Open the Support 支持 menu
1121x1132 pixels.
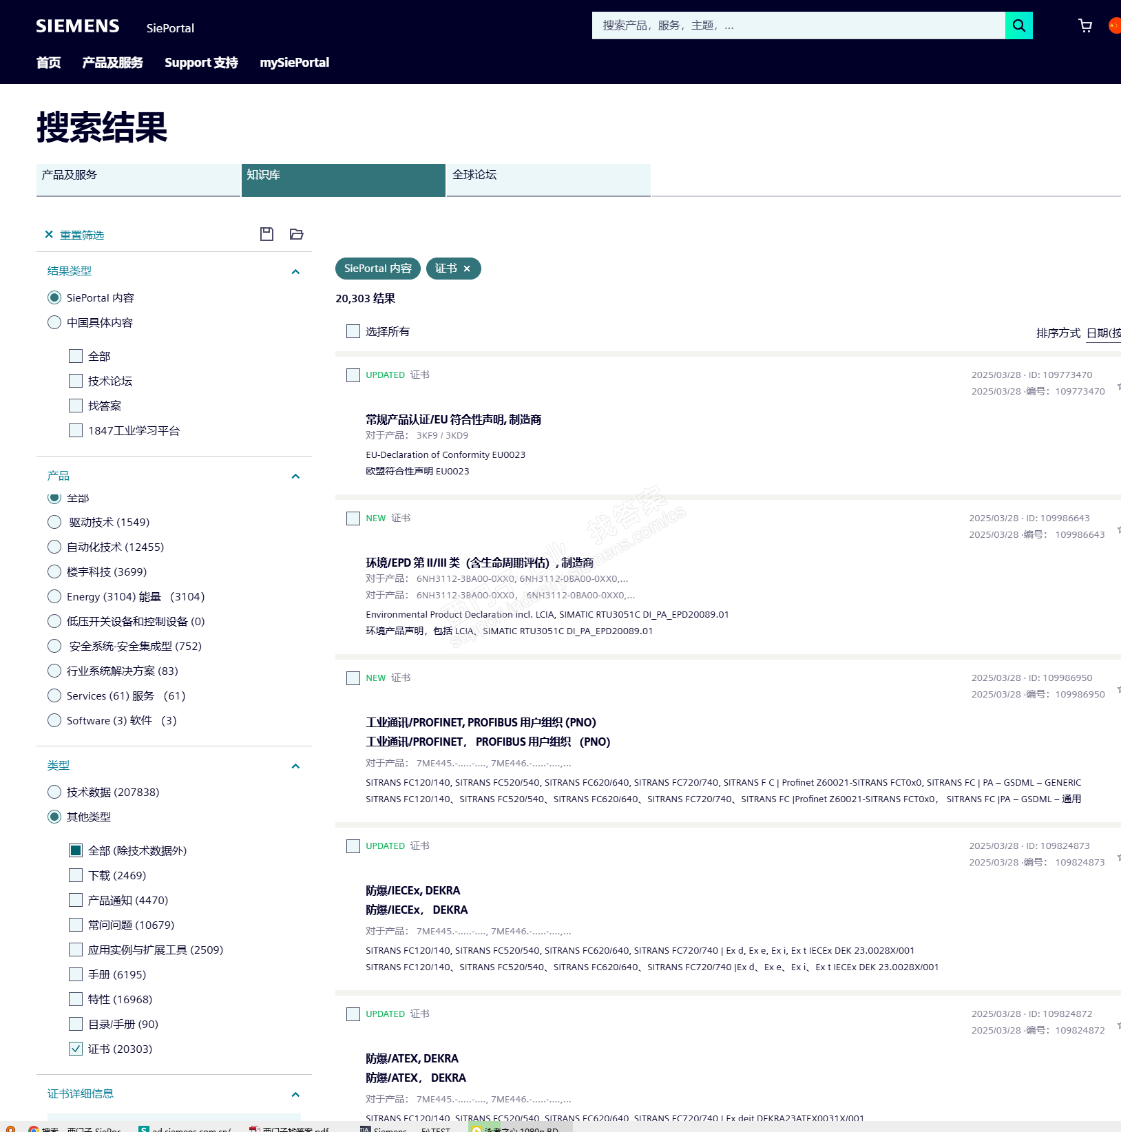click(x=201, y=63)
